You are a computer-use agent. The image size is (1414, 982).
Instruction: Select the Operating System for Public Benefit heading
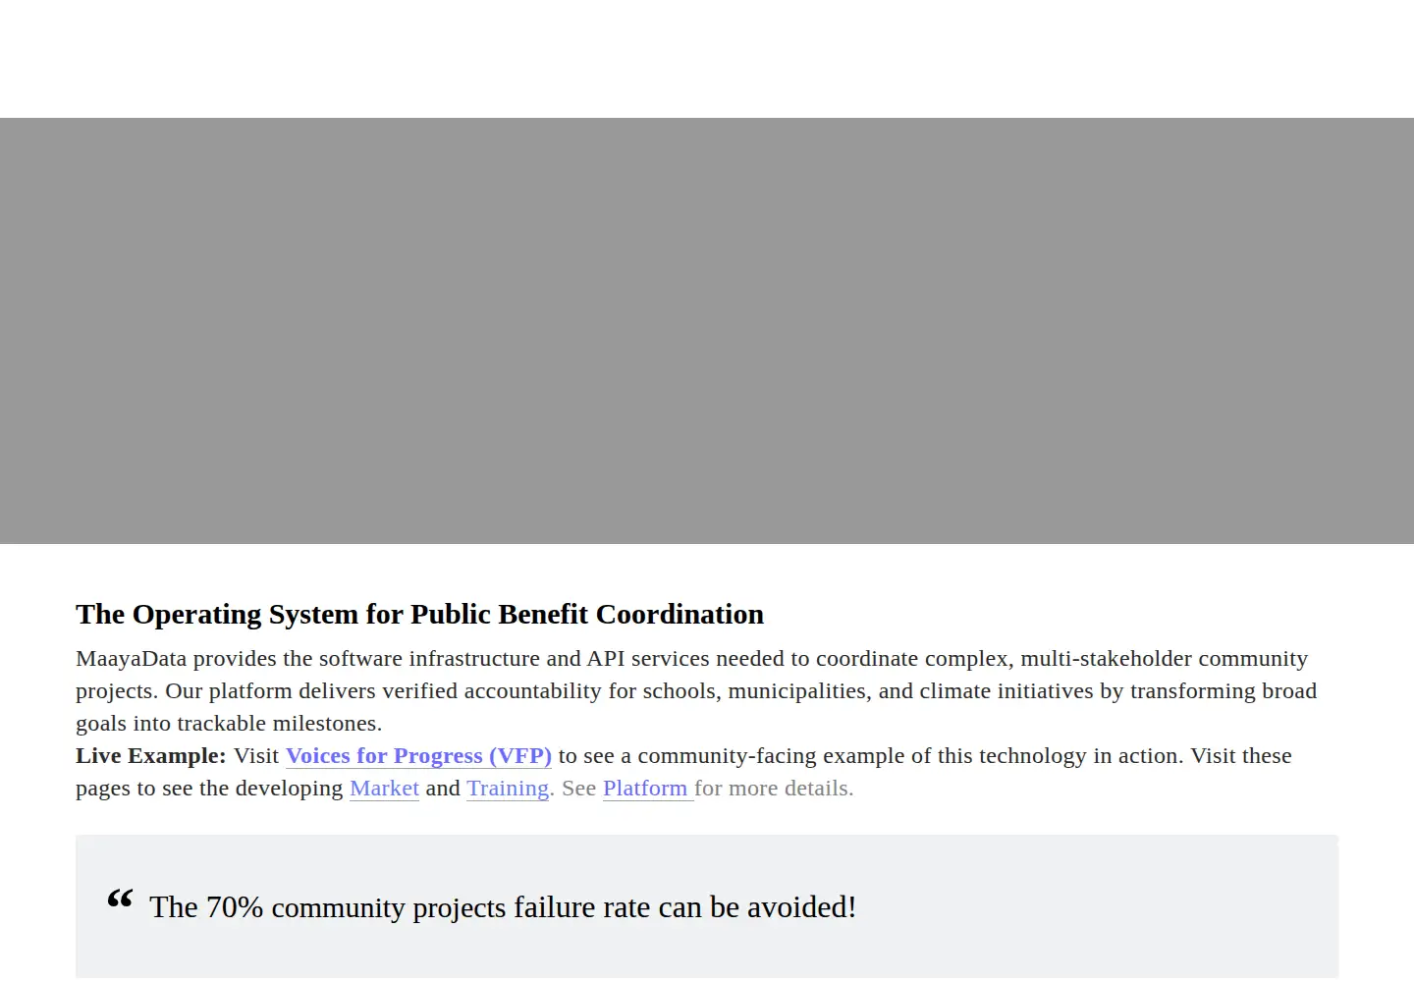tap(419, 614)
